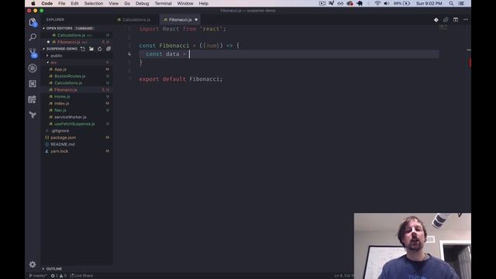Click the battery status in menu bar
Viewport: 496px width, 279px height.
tap(401, 3)
